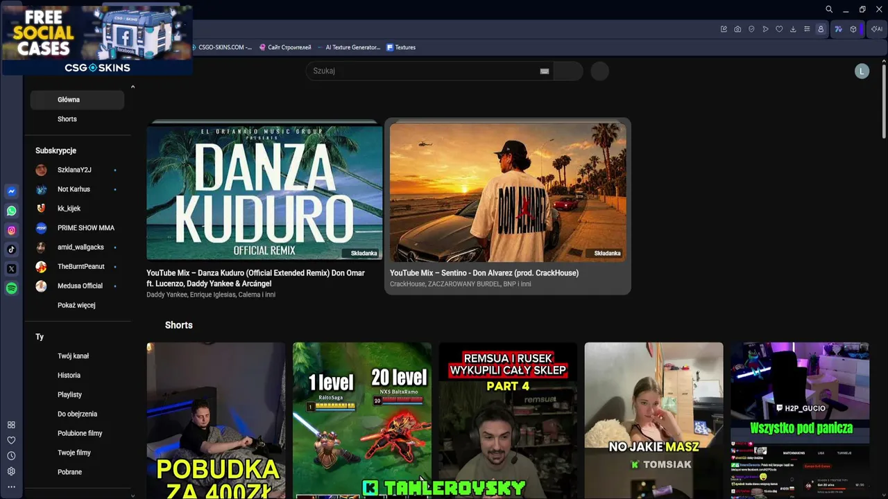
Task: Go to Główna in YouTube sidebar
Action: (x=77, y=100)
